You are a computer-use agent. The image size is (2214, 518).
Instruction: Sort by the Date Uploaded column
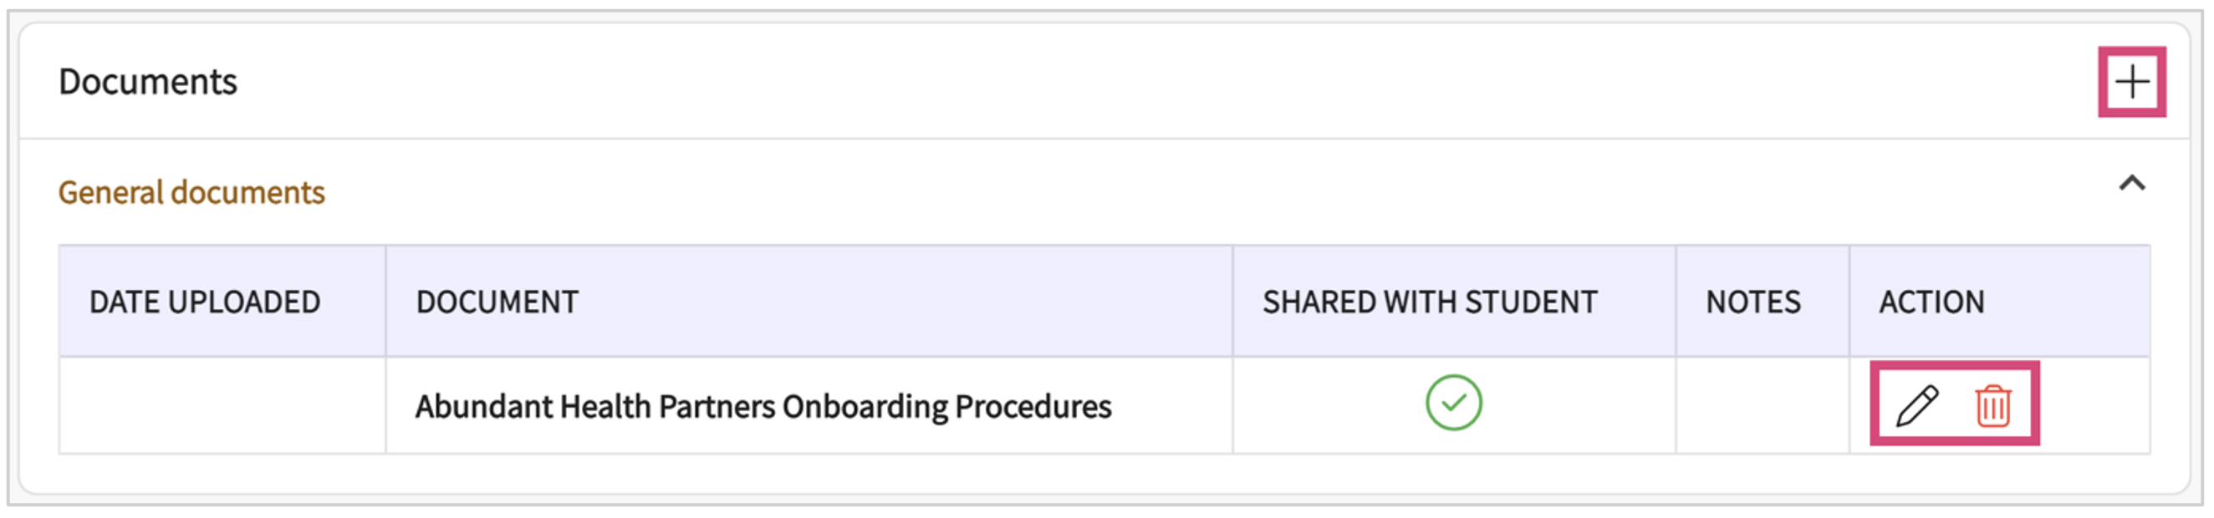[x=205, y=302]
